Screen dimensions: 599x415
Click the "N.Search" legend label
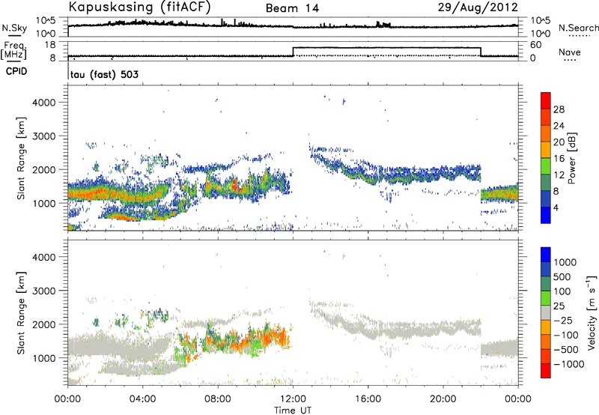click(579, 28)
